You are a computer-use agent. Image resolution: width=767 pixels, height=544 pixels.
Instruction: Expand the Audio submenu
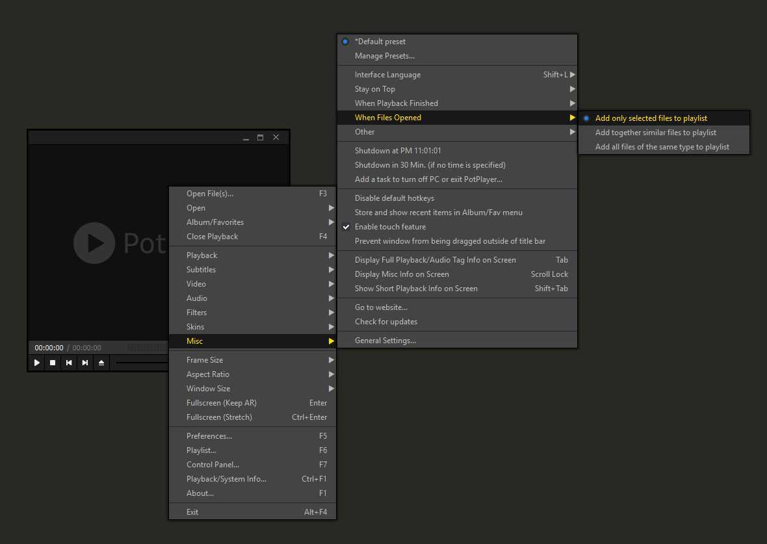click(x=252, y=298)
